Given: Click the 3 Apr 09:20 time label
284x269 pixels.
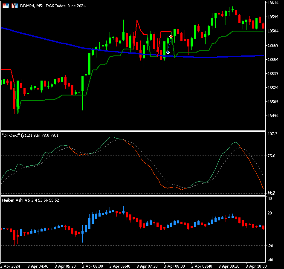Looking at the screenshot, I should 229,266.
